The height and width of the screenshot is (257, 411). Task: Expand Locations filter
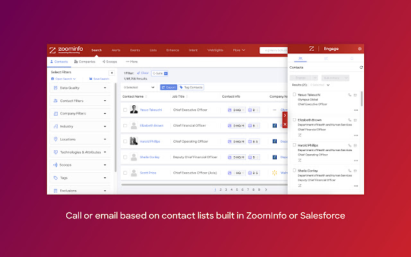(80, 139)
